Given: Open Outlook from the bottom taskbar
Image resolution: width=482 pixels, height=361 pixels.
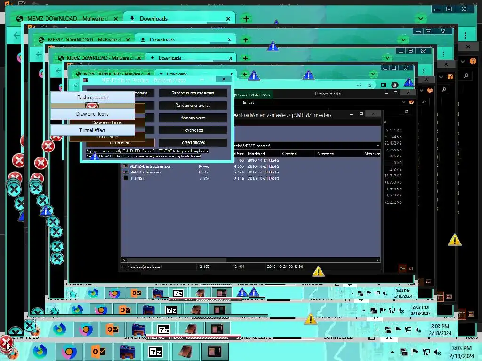Looking at the screenshot, I should click(x=99, y=352).
